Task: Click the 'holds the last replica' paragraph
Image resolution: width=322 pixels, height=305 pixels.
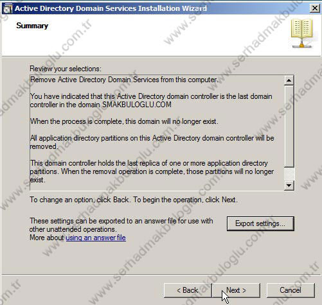Action: point(152,171)
